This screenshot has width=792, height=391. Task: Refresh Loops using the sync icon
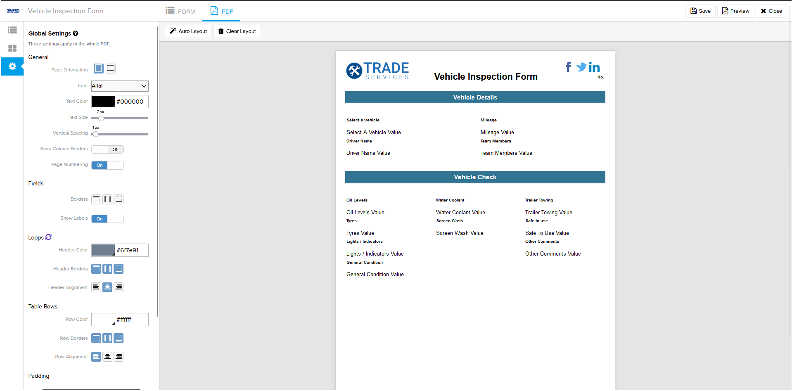point(48,237)
